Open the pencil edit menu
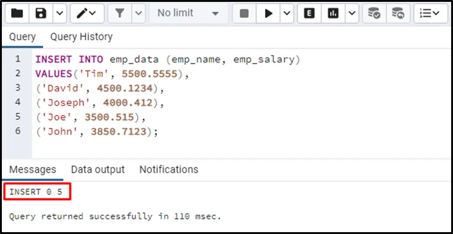Image resolution: width=453 pixels, height=234 pixels. click(x=86, y=13)
